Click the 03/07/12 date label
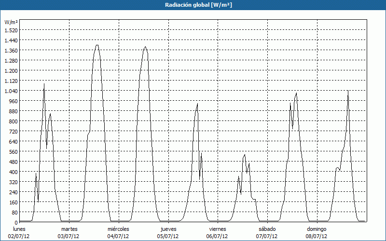386x241 pixels. point(69,236)
